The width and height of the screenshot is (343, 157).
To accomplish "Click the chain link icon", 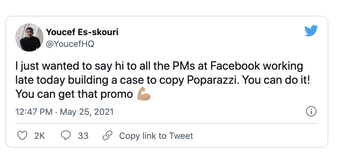I will click(107, 135).
